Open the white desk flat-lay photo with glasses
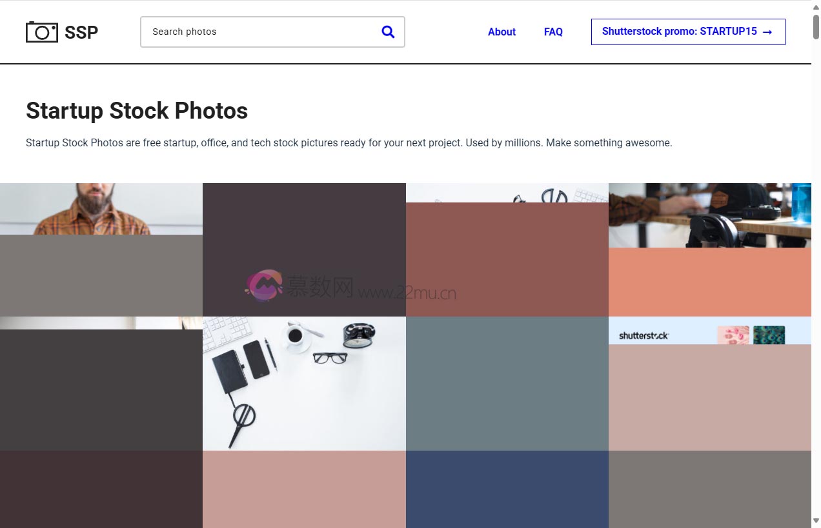Screen dimensions: 821x528 (304, 383)
